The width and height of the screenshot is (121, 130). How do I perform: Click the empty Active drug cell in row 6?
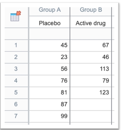click(x=91, y=105)
